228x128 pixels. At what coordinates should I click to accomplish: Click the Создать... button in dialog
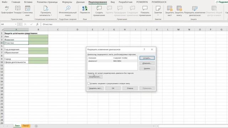147,58
